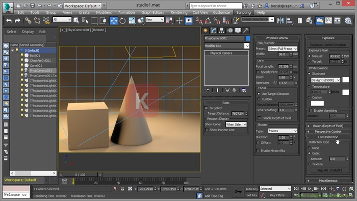The height and width of the screenshot is (201, 357).
Task: Save file using the floppy disk icon
Action: (33, 6)
